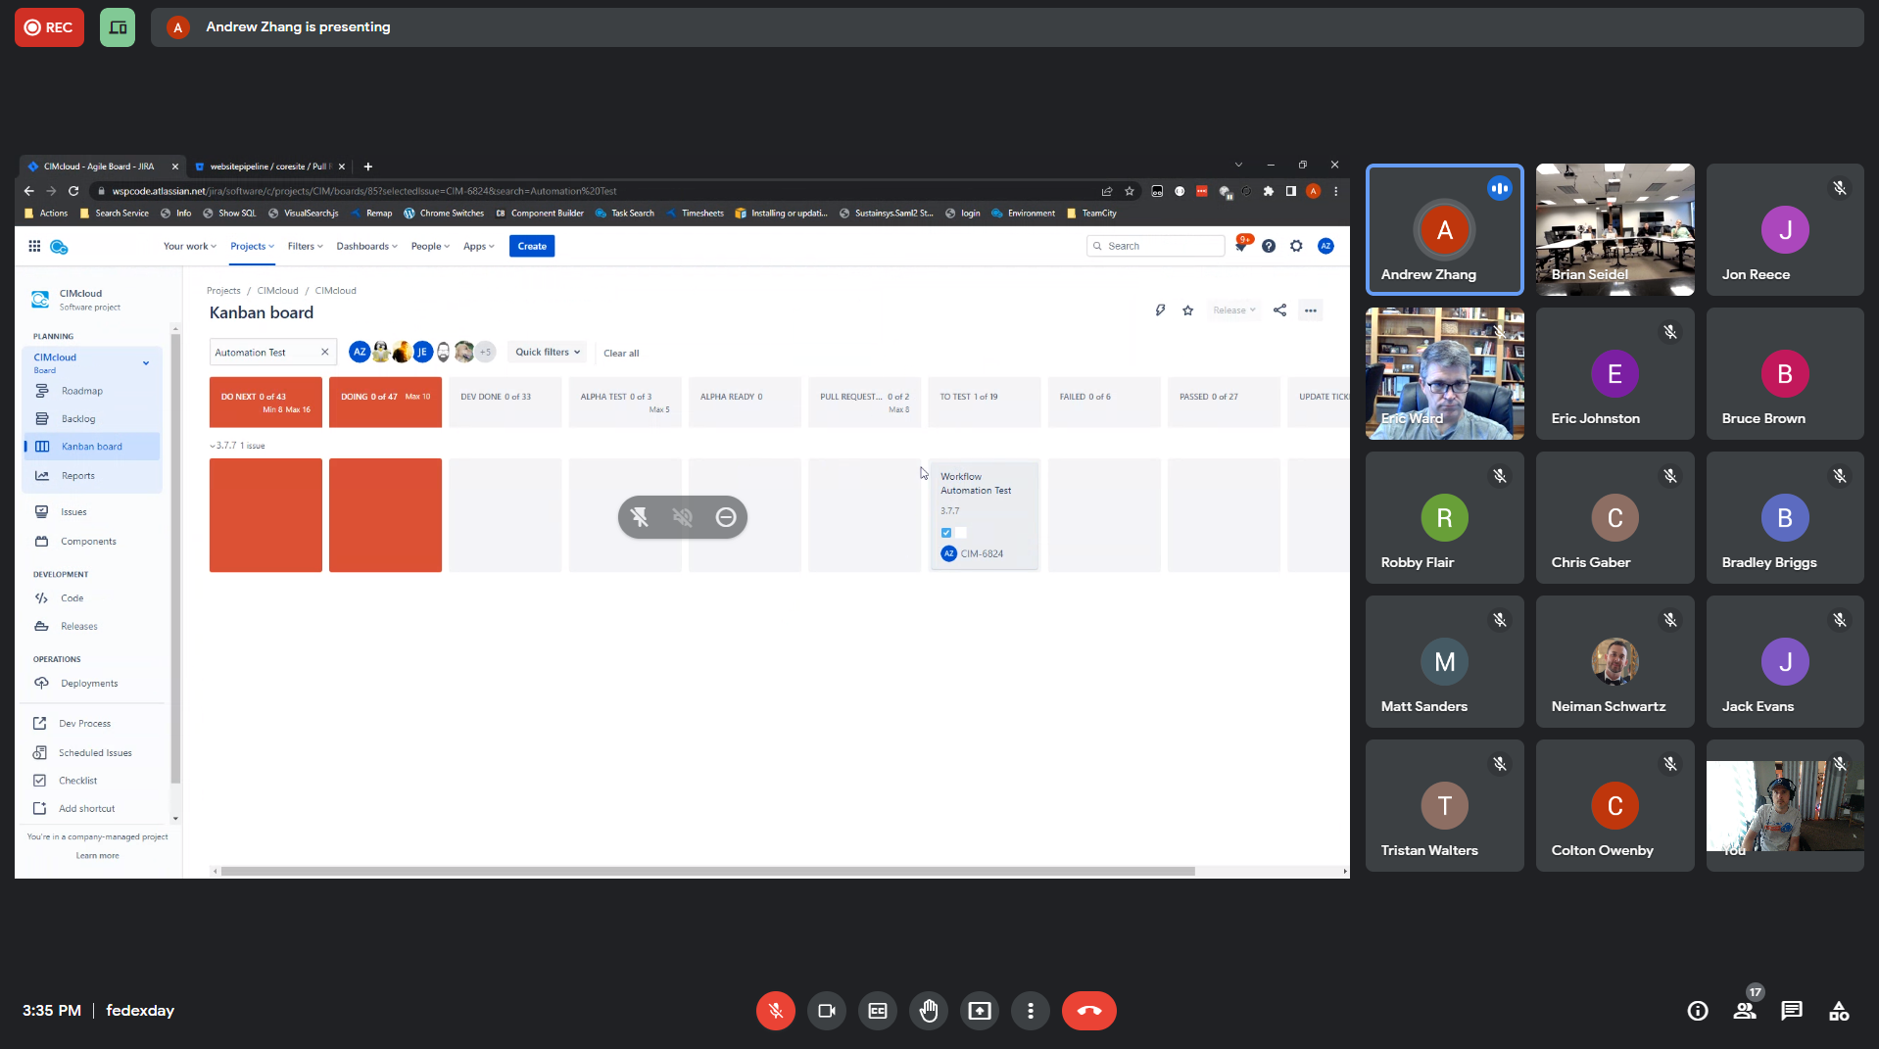1879x1049 pixels.
Task: Turn on the camera button
Action: point(826,1011)
